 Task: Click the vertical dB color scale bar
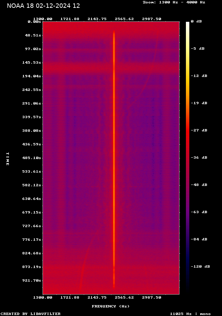tap(188, 157)
